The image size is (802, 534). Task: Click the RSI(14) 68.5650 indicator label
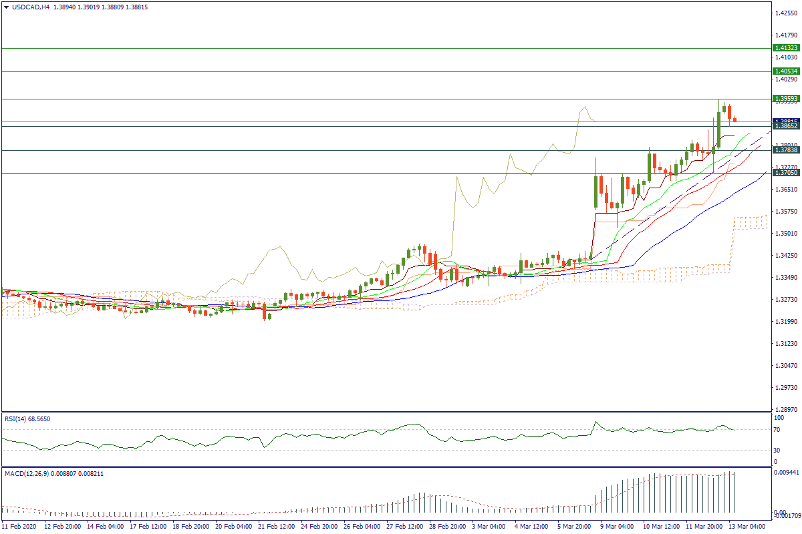click(27, 419)
